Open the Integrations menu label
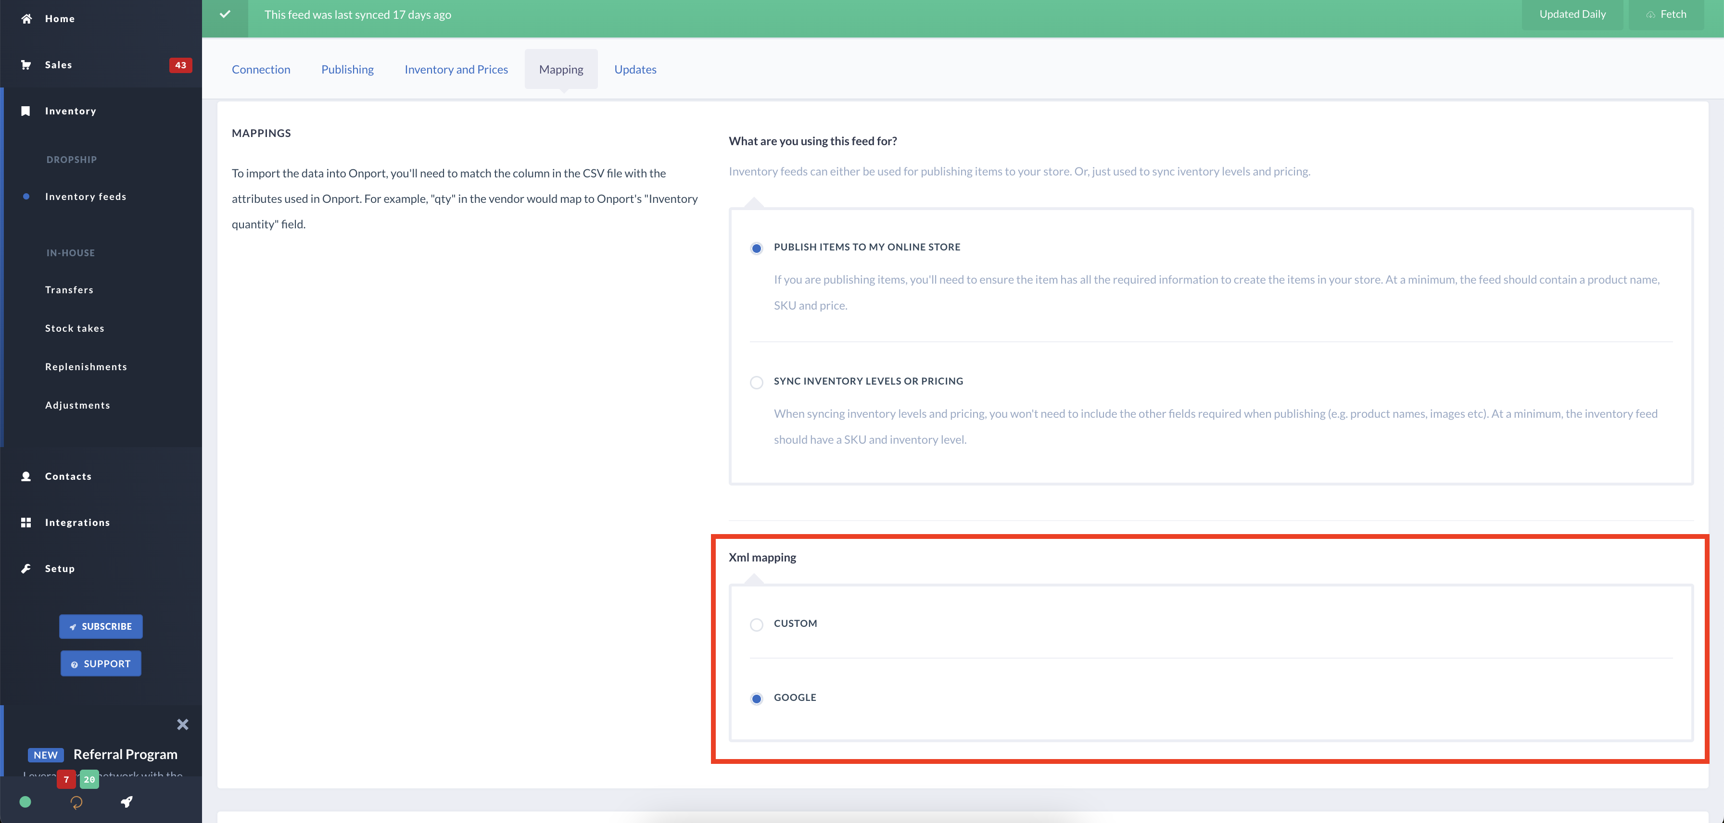Image resolution: width=1724 pixels, height=823 pixels. [x=77, y=522]
